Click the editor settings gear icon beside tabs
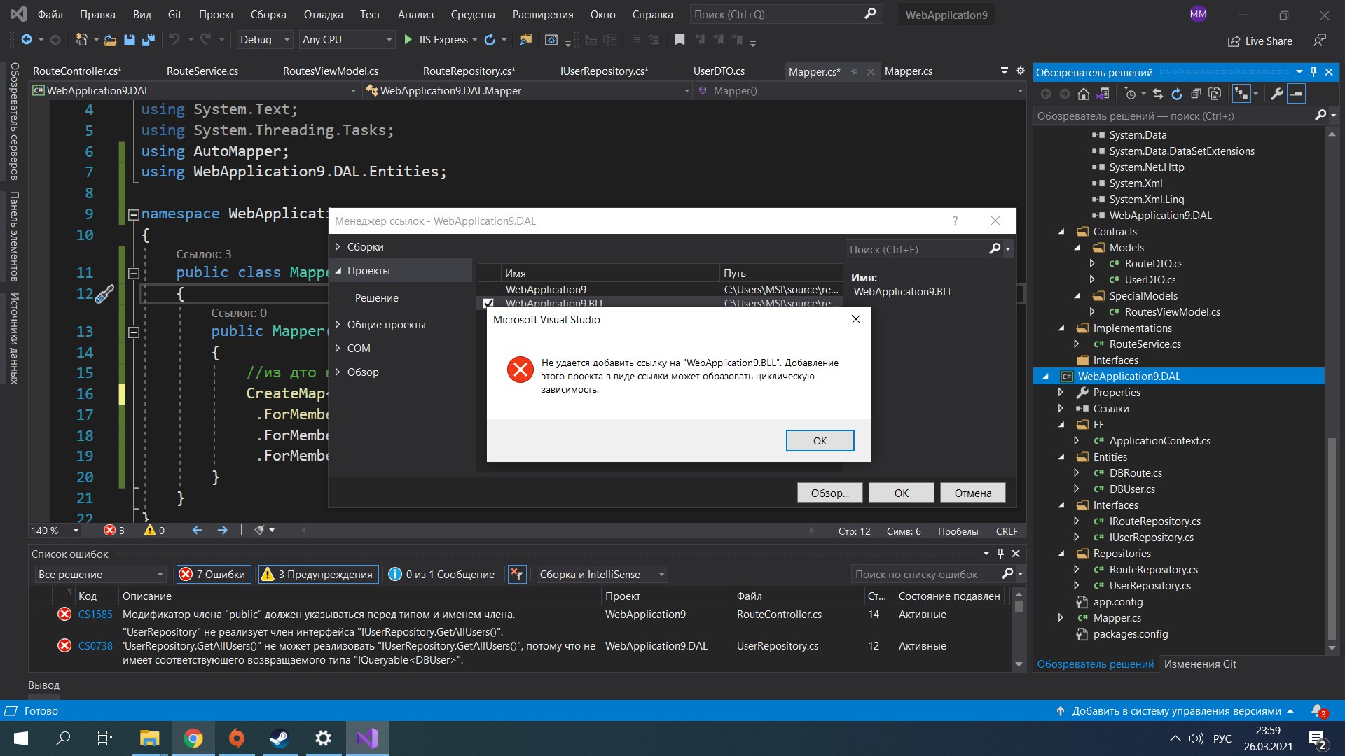 click(x=1021, y=71)
